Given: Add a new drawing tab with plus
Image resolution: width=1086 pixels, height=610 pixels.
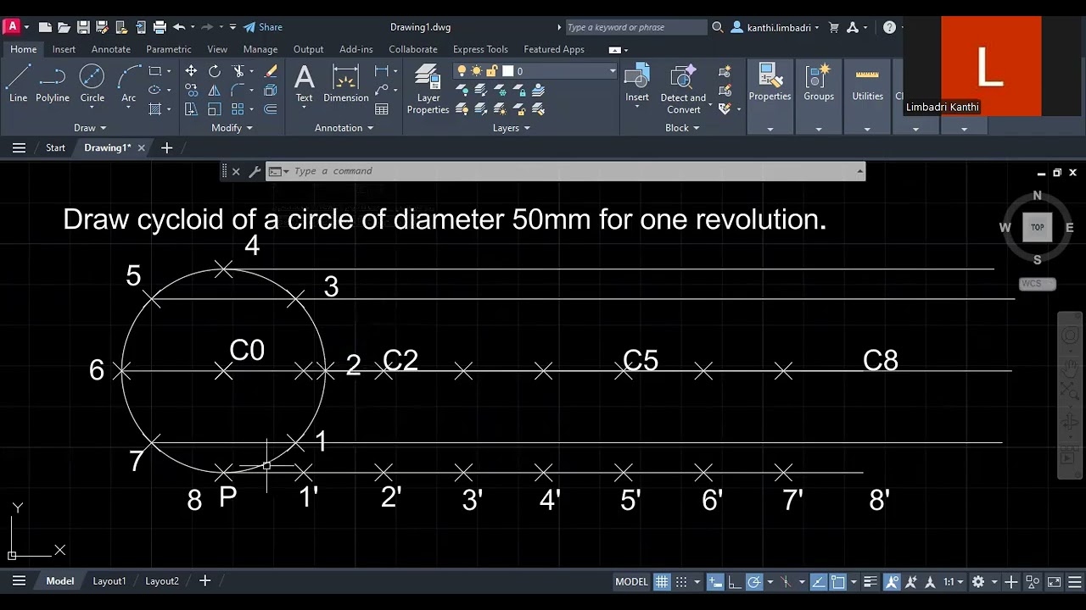Looking at the screenshot, I should (166, 147).
